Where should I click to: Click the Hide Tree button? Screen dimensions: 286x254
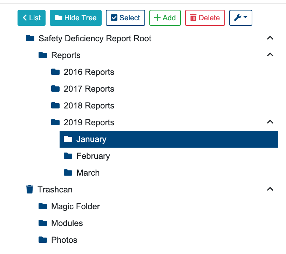[76, 18]
